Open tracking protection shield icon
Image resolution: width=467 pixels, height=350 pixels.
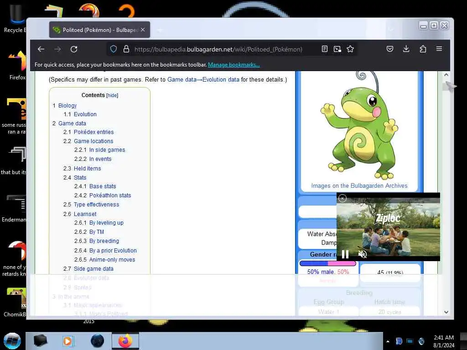114,49
